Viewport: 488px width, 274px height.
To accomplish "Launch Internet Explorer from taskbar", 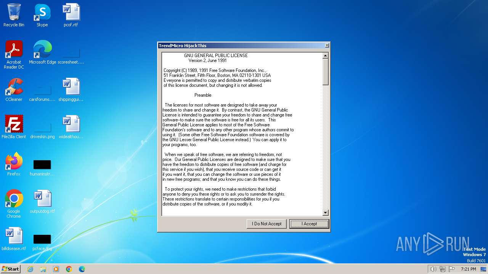I will (30, 269).
